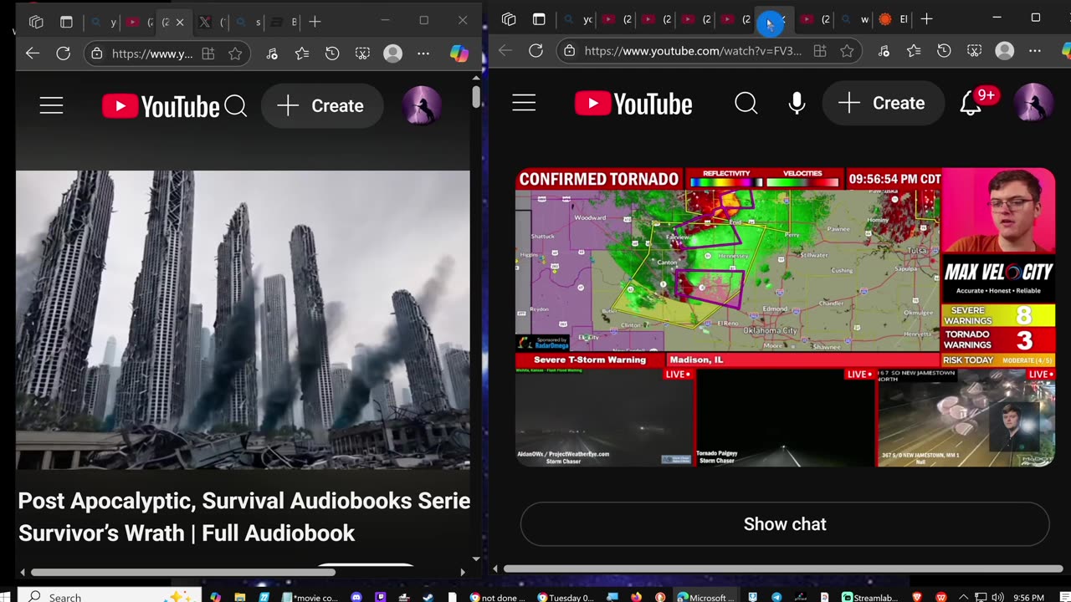Open the Favorites list in left browser toolbar

point(302,54)
